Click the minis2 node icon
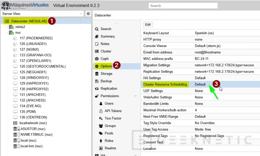 11,27
